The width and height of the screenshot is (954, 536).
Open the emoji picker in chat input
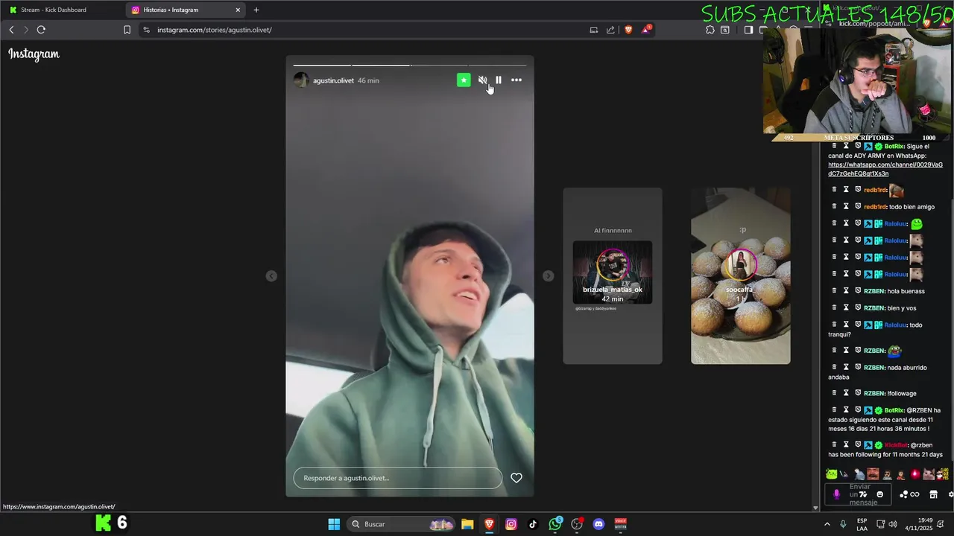[x=879, y=494]
